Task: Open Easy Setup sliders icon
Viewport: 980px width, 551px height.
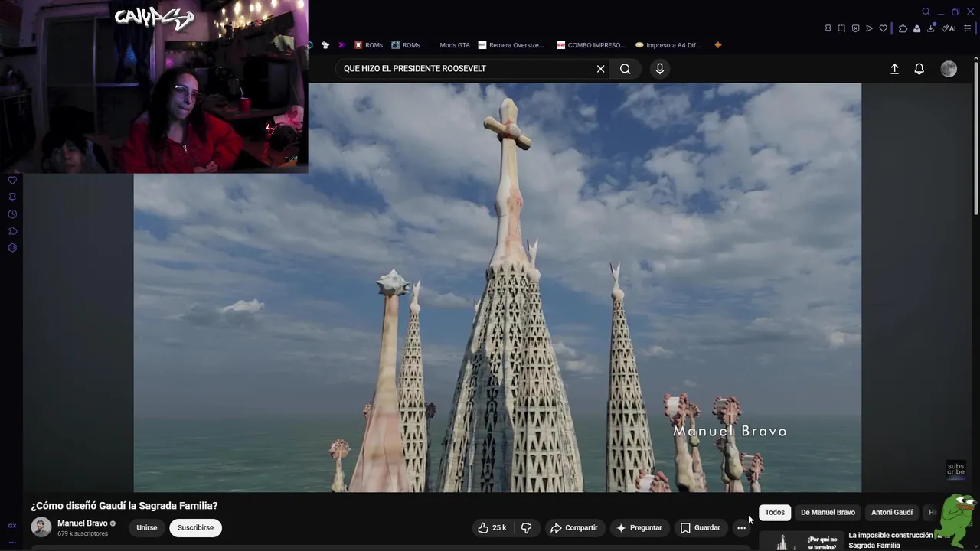Action: coord(968,28)
